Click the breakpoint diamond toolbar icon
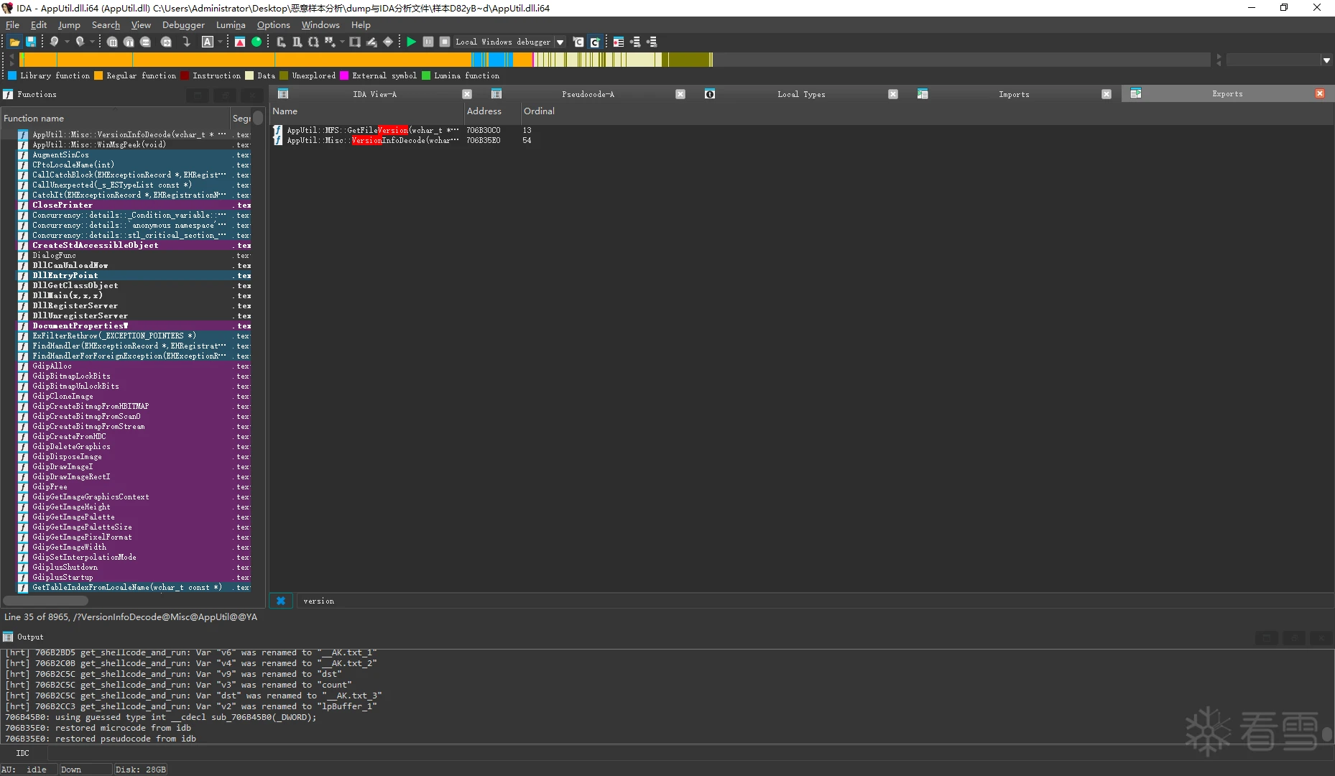The image size is (1335, 776). pos(388,42)
